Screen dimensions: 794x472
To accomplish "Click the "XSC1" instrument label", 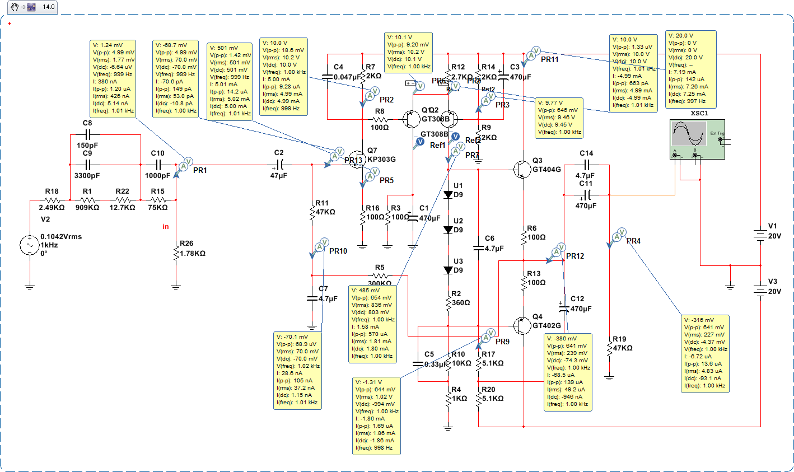I will [699, 114].
